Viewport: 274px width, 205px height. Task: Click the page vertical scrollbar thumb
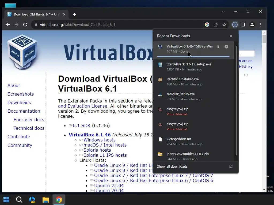coord(264,39)
